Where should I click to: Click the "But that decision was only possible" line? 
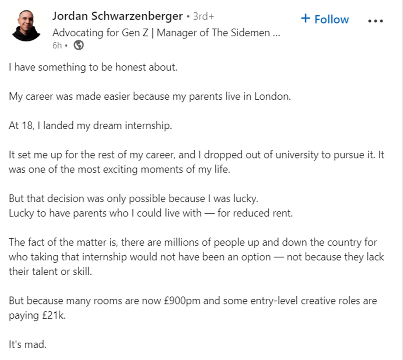(133, 198)
